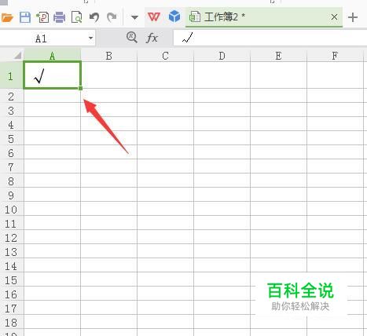Select row 9 header

[x=12, y=195]
